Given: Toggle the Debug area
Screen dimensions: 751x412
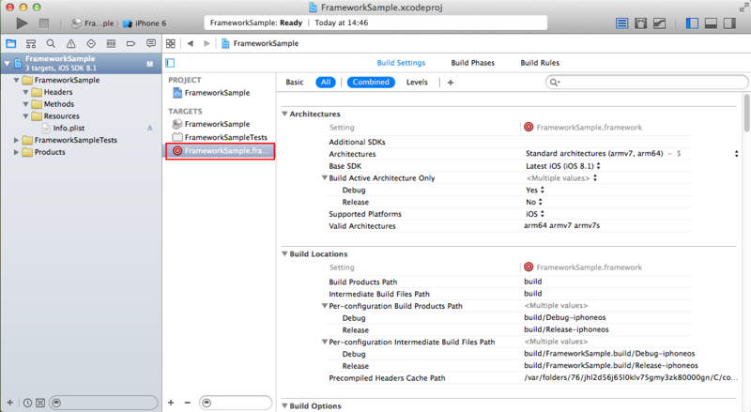Looking at the screenshot, I should click(x=711, y=23).
